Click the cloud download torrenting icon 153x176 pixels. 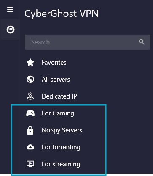[x=30, y=147]
